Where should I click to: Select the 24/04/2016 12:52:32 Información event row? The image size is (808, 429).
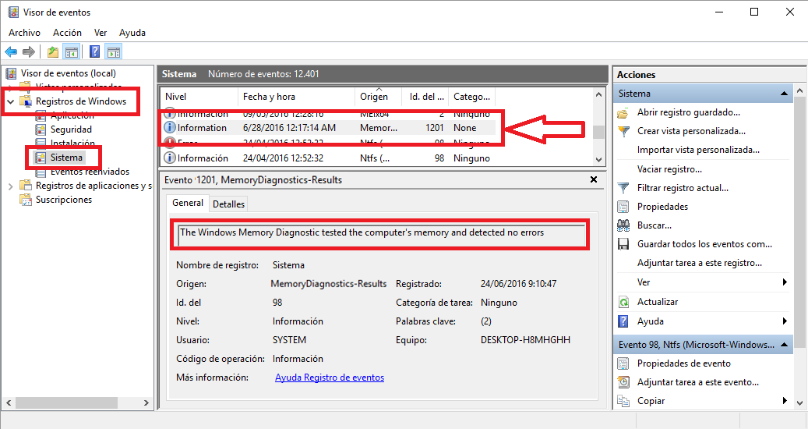pos(328,158)
